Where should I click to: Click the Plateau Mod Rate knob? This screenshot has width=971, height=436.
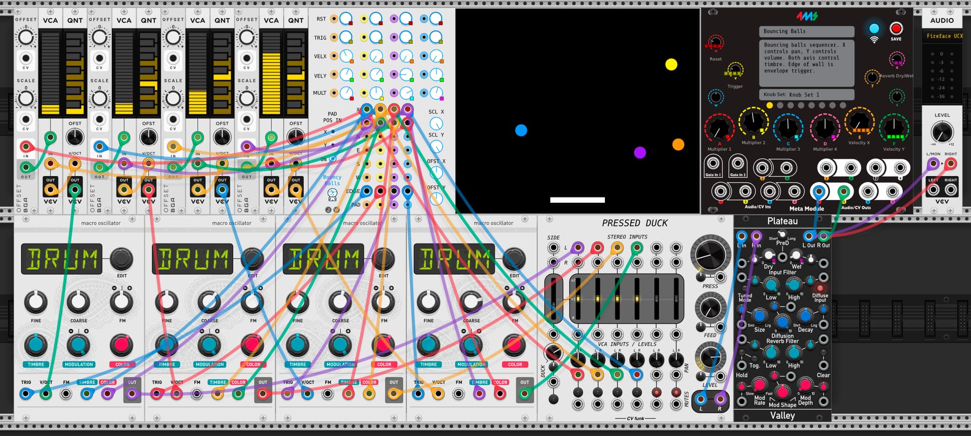pos(760,385)
